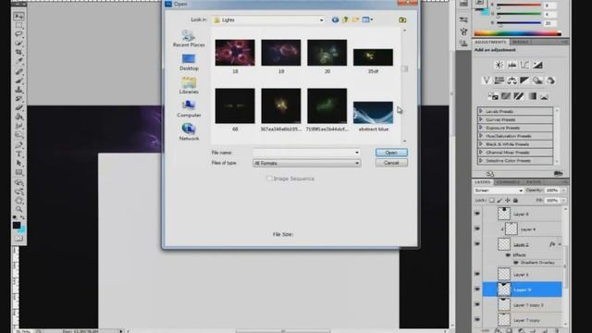Select the Brush tool
The width and height of the screenshot is (592, 333).
coord(18,80)
